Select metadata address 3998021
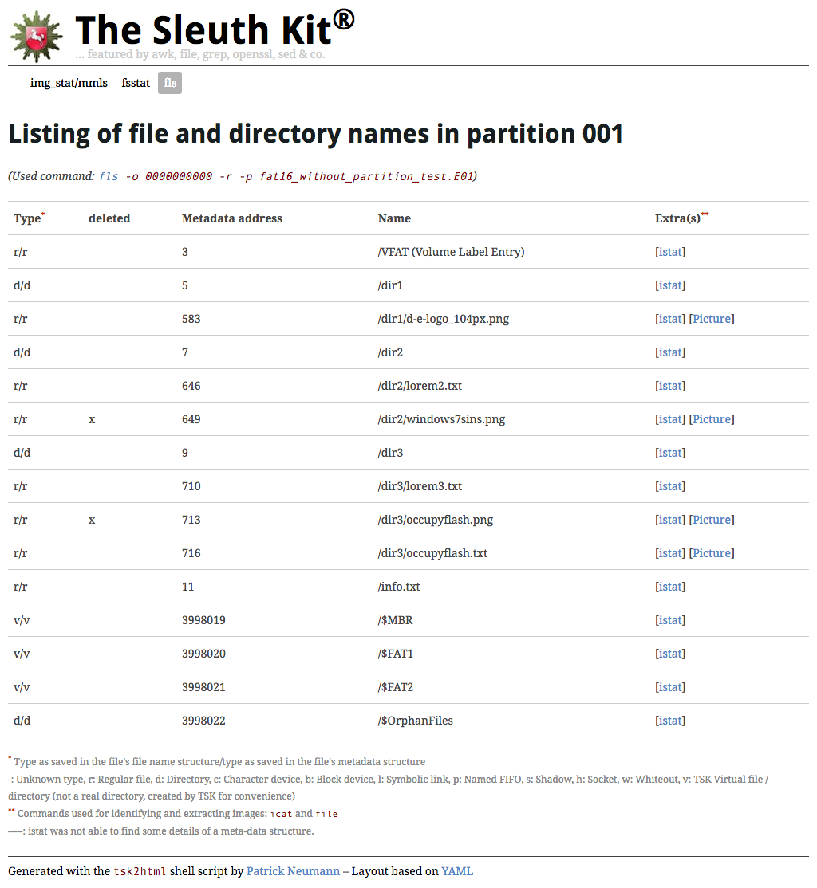The image size is (817, 888). tap(203, 687)
